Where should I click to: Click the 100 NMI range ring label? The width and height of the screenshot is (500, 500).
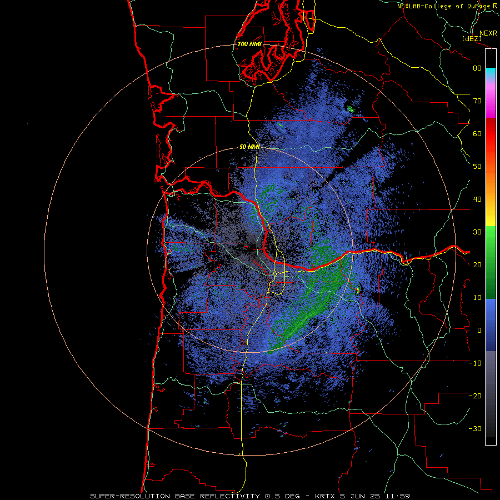click(x=249, y=44)
